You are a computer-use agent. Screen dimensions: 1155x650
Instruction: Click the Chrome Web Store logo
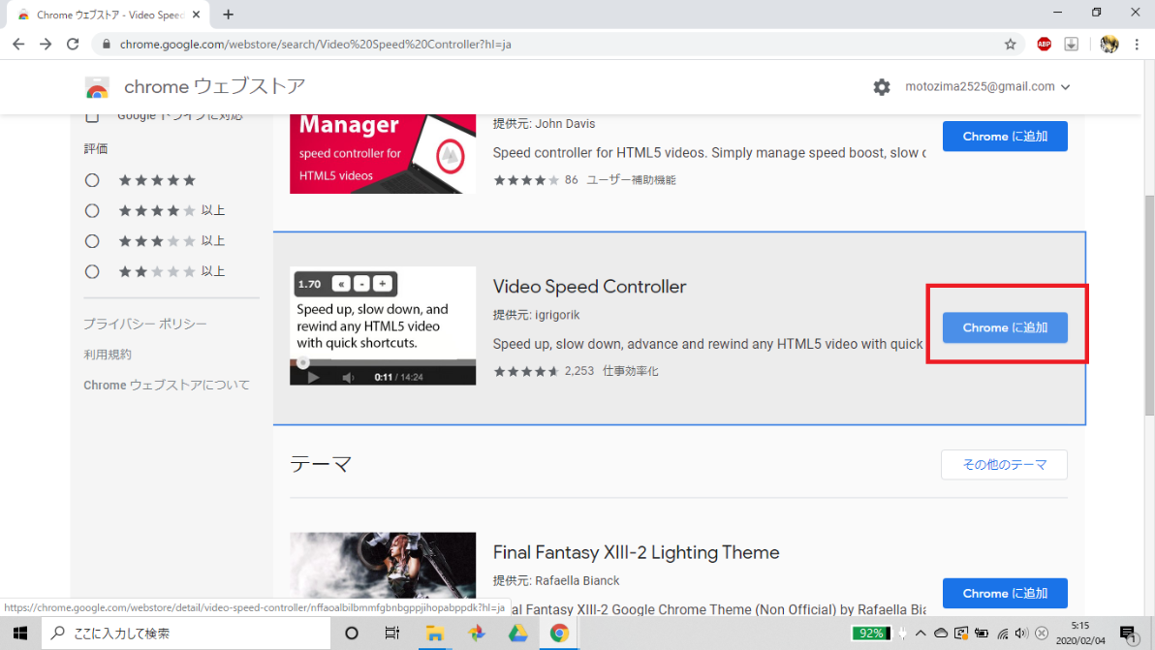[x=97, y=87]
